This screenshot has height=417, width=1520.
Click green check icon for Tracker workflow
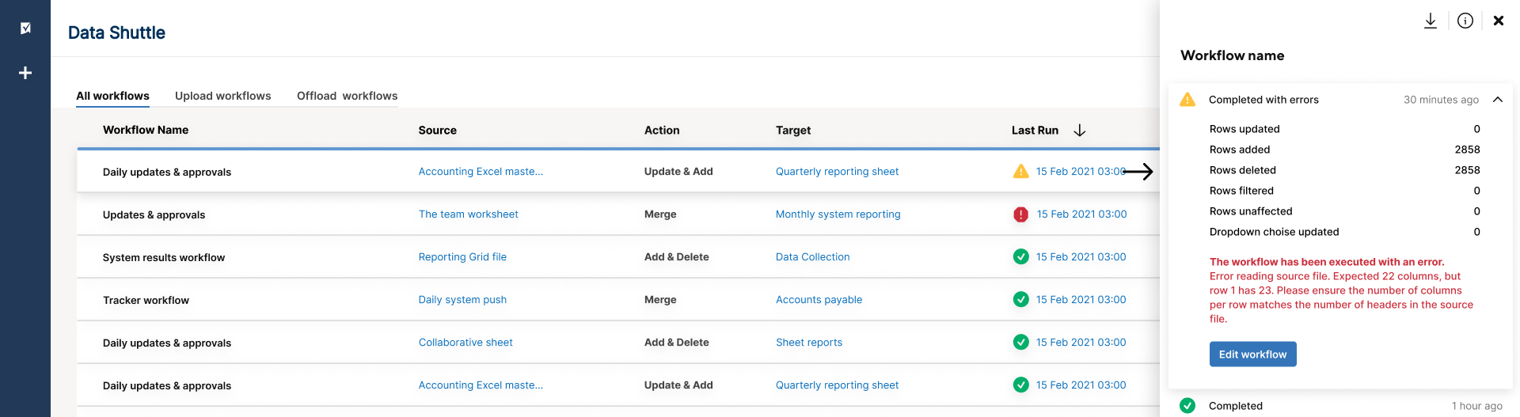click(x=1021, y=299)
